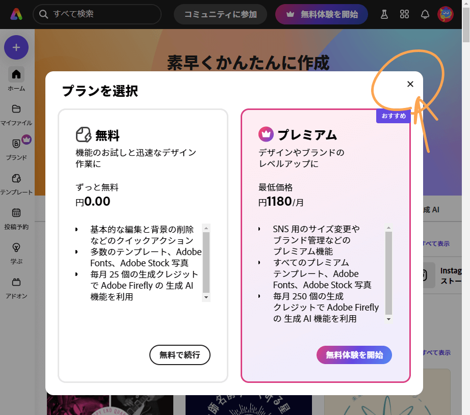The height and width of the screenshot is (415, 470).
Task: Click 無料体験を開始 in the Premium card
Action: tap(354, 355)
